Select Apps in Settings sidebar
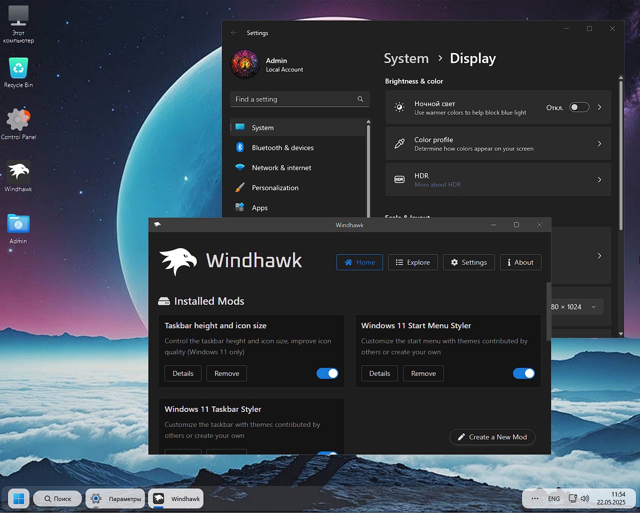 click(298, 208)
